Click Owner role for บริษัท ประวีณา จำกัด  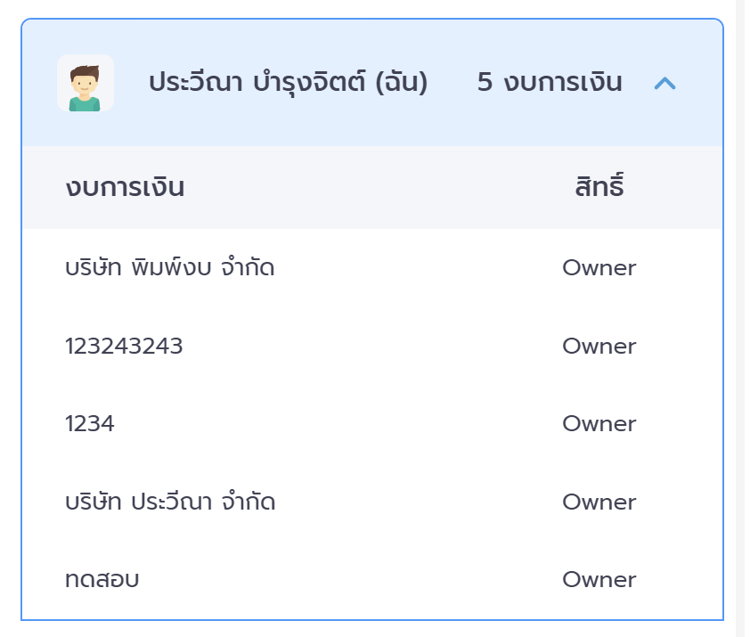pyautogui.click(x=599, y=502)
